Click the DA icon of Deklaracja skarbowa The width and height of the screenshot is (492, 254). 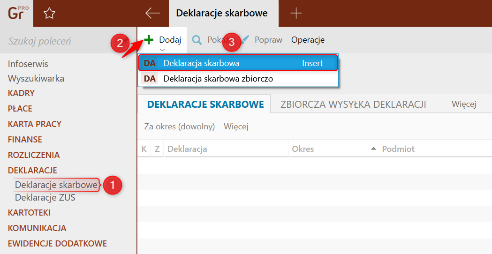(x=150, y=63)
